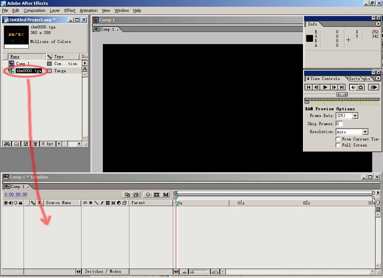
Task: Switch to the Effects tab
Action: (x=353, y=78)
